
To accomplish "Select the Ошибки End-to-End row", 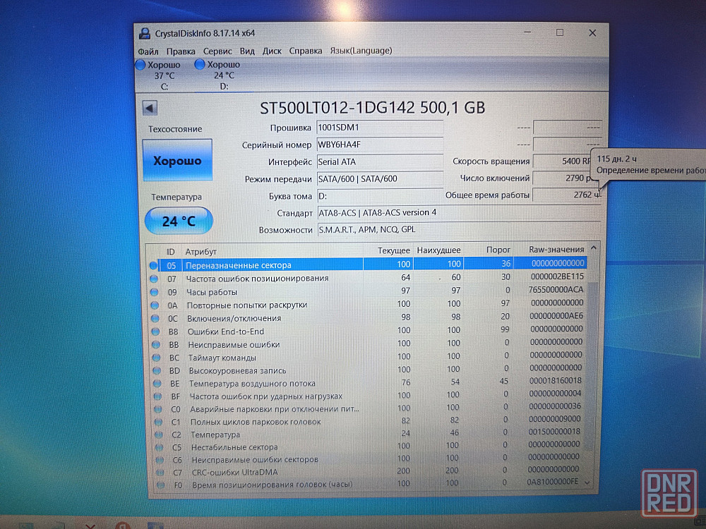I will click(x=367, y=330).
